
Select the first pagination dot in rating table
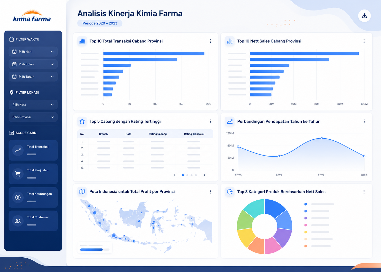point(183,175)
